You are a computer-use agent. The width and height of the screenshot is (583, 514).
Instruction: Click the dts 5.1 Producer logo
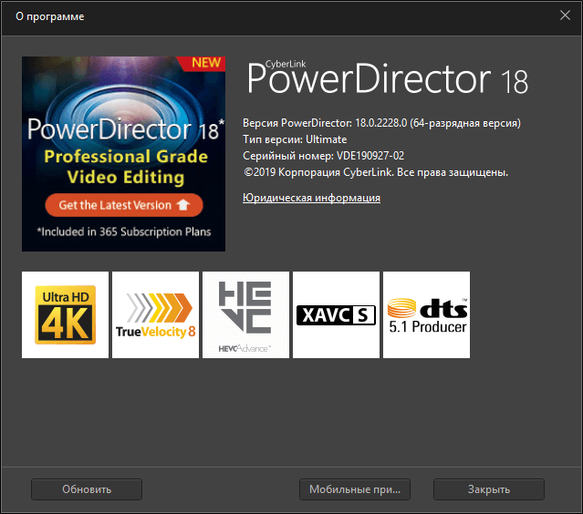pyautogui.click(x=426, y=315)
